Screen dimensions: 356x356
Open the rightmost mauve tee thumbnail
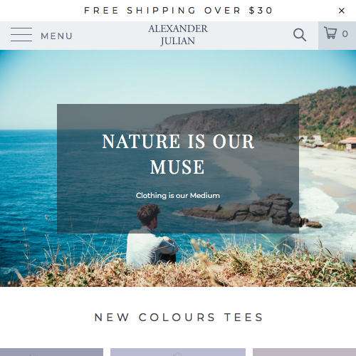pos(304,352)
